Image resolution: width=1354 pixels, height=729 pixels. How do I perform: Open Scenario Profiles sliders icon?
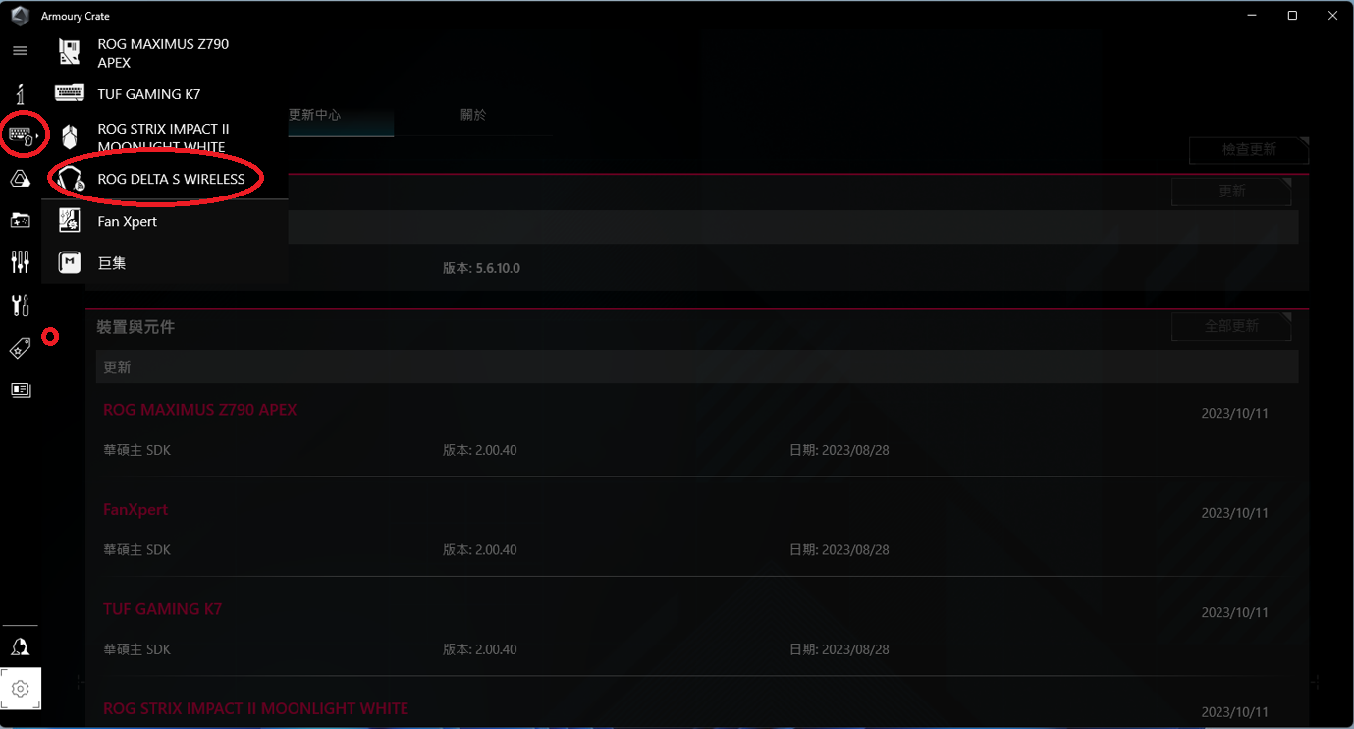pyautogui.click(x=20, y=261)
